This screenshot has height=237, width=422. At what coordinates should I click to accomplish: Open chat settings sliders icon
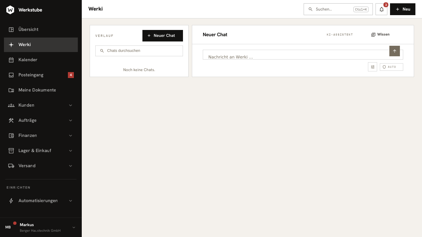373,67
